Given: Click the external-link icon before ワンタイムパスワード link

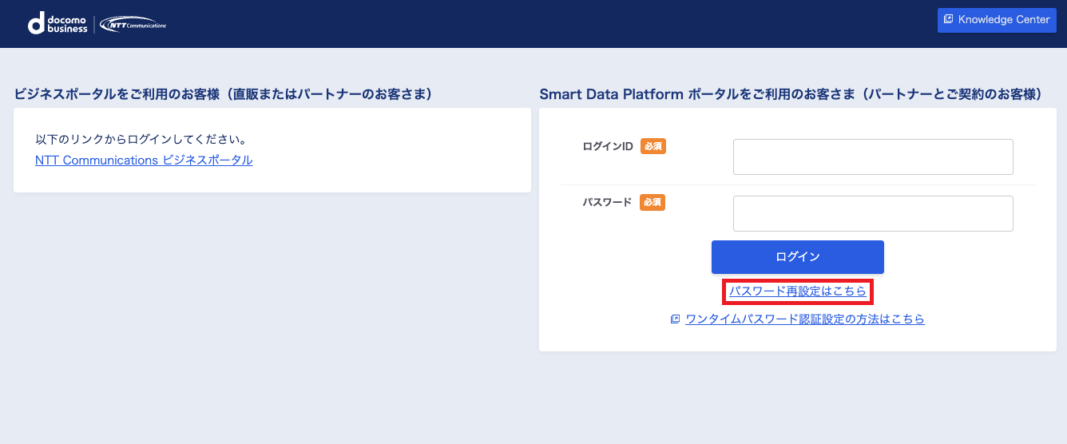Looking at the screenshot, I should click(x=676, y=319).
